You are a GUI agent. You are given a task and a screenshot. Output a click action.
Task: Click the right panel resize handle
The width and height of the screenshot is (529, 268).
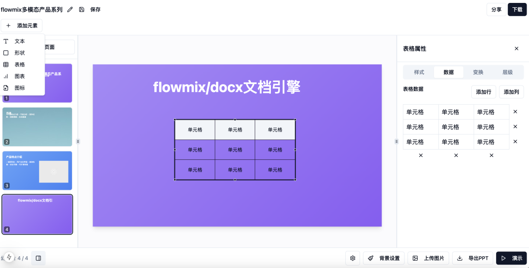tap(396, 141)
